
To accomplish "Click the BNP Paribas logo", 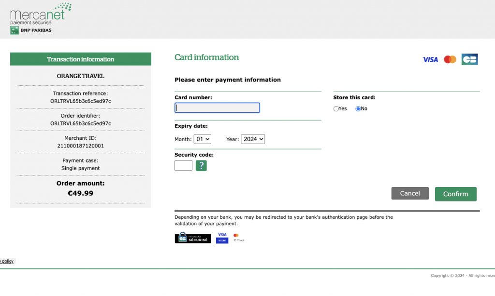I will click(x=31, y=30).
